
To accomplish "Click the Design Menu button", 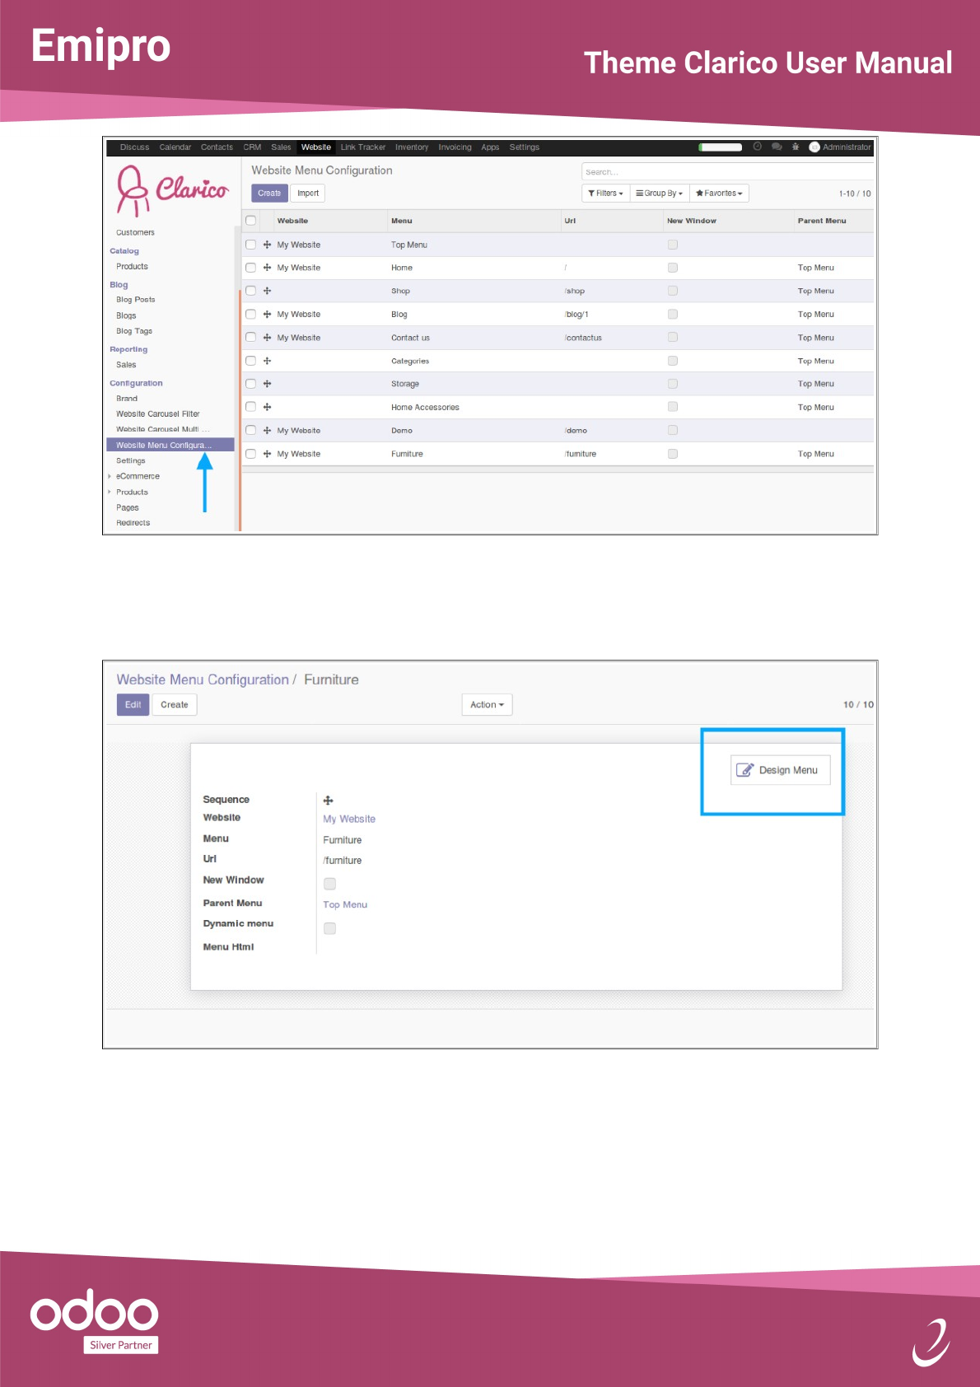I will (x=780, y=770).
